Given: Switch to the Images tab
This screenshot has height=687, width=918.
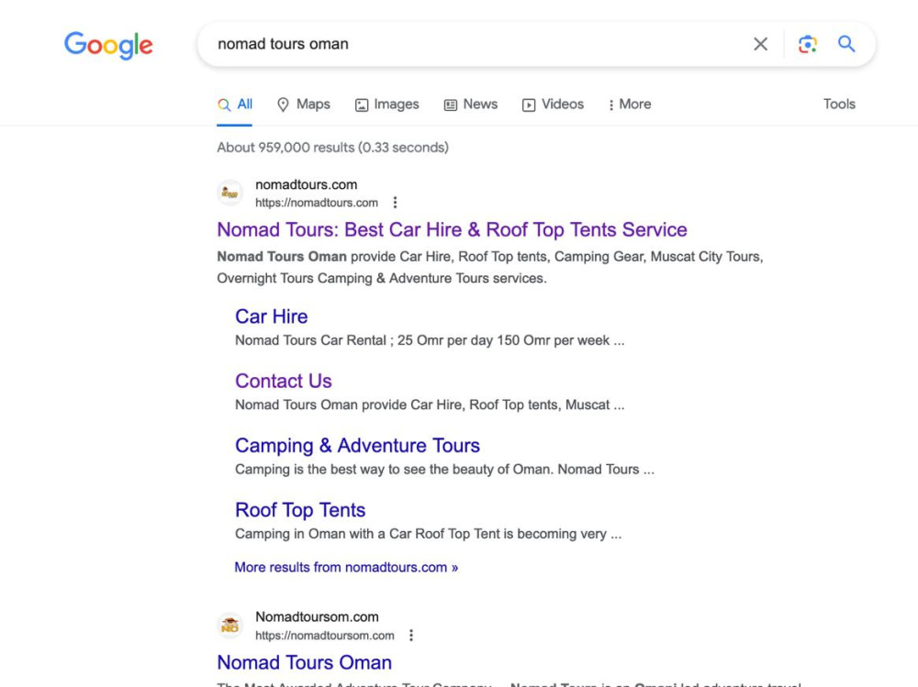Looking at the screenshot, I should coord(387,105).
